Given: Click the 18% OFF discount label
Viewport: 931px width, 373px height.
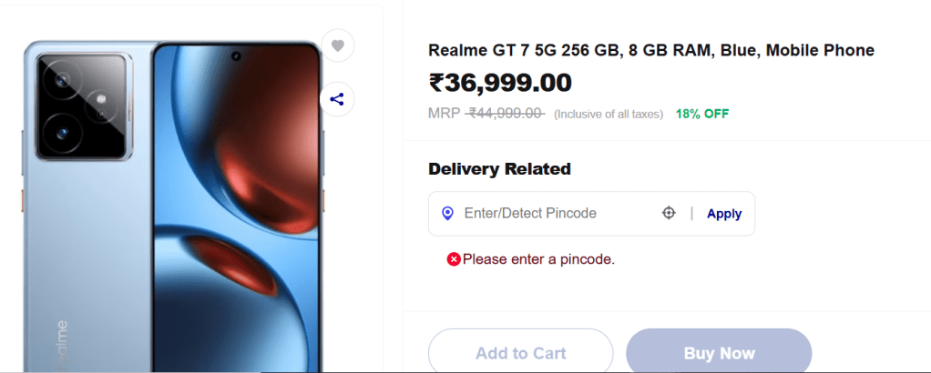Looking at the screenshot, I should [x=701, y=114].
